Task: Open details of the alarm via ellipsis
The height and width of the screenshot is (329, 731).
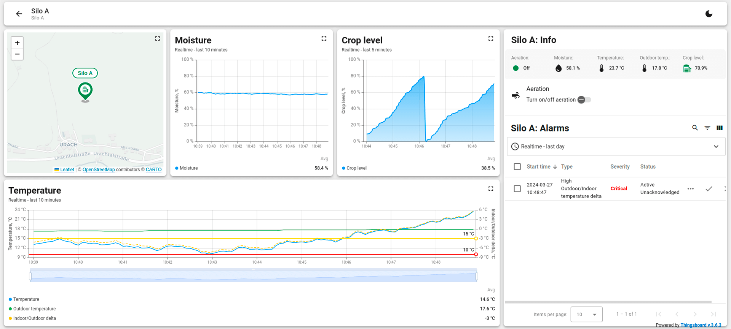Action: click(x=690, y=189)
